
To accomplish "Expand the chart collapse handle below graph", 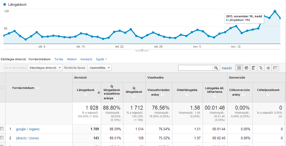I will (142, 50).
